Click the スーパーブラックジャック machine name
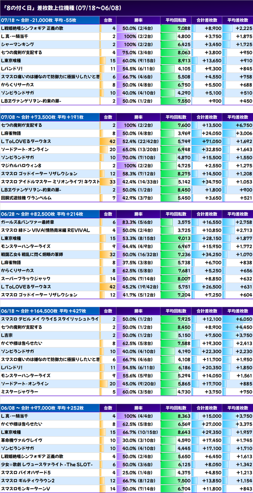This screenshot has width=253, height=493. pyautogui.click(x=26, y=279)
